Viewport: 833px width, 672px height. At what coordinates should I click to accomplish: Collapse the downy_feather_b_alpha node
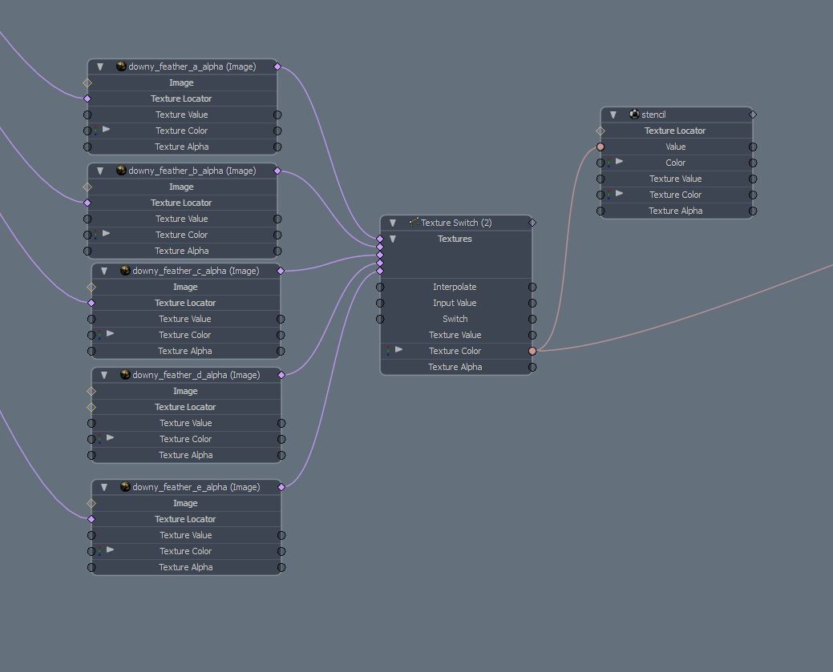pyautogui.click(x=100, y=171)
